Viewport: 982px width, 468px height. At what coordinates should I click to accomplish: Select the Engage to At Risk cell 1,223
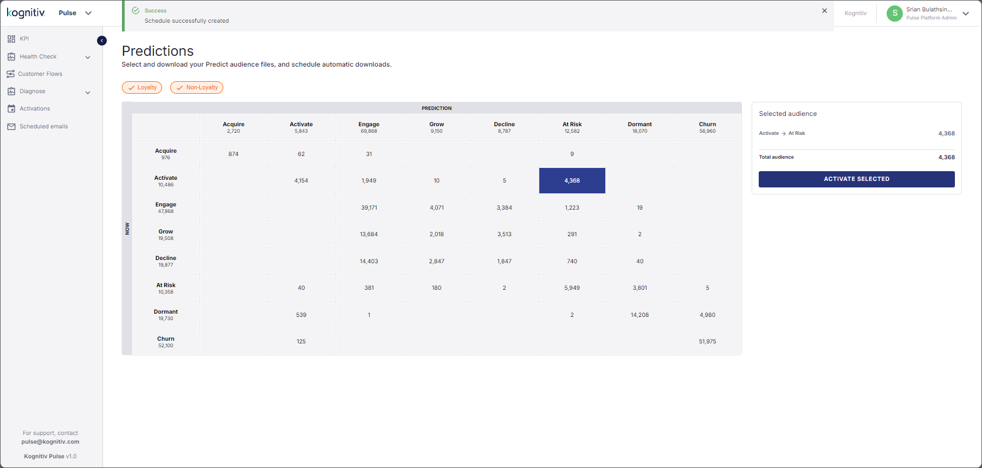[572, 207]
